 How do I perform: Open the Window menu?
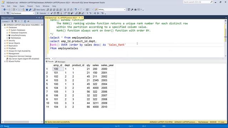tap(46, 6)
